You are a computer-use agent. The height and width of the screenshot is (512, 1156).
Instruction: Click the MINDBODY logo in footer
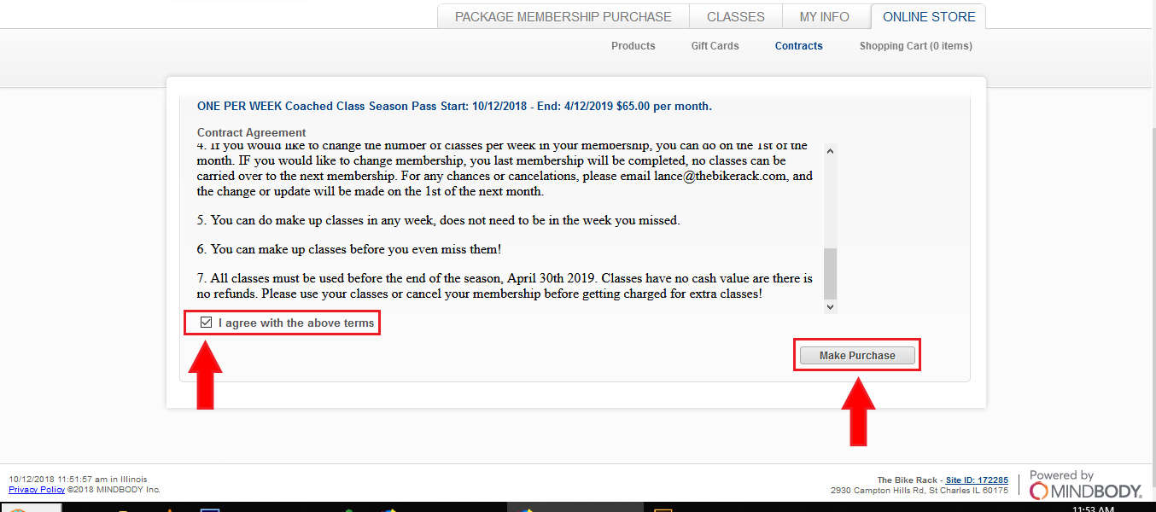tap(1085, 486)
